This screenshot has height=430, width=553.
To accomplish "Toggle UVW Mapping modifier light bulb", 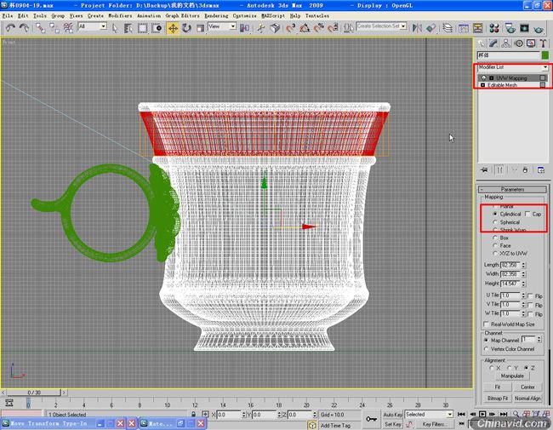I will [484, 77].
